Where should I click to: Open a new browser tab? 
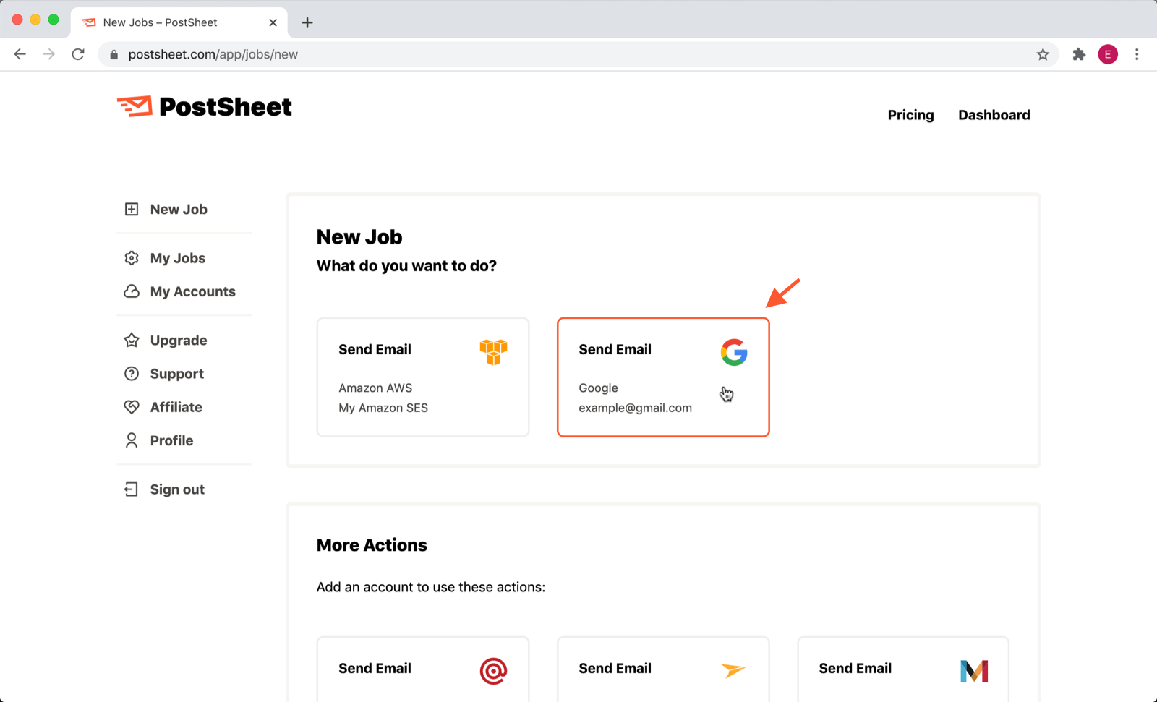307,22
